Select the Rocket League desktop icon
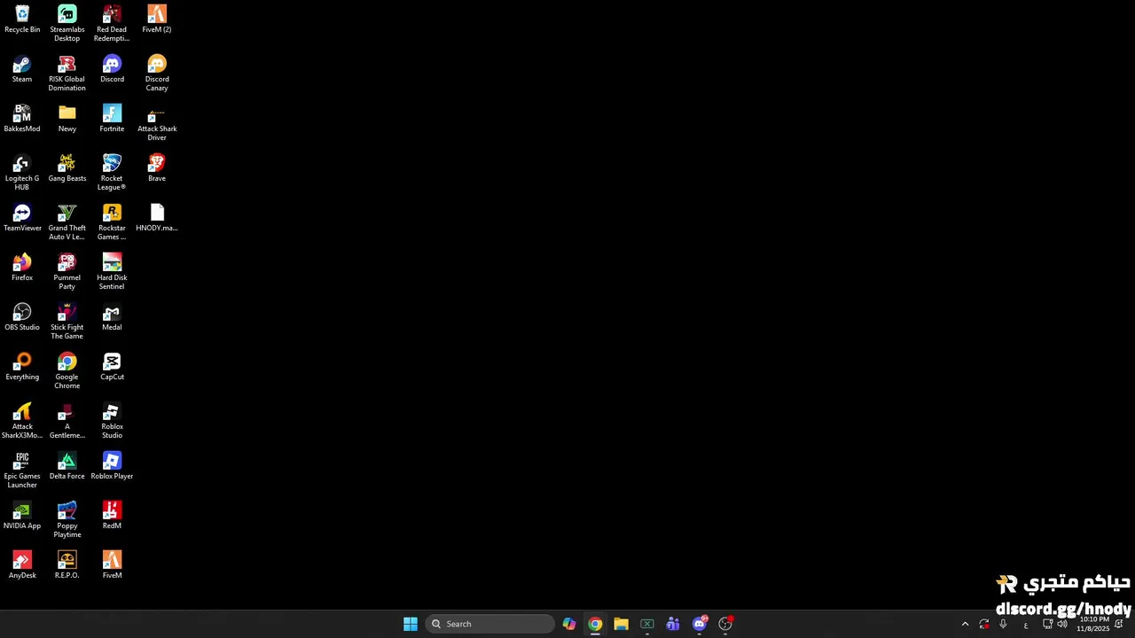The image size is (1135, 638). coord(112,172)
